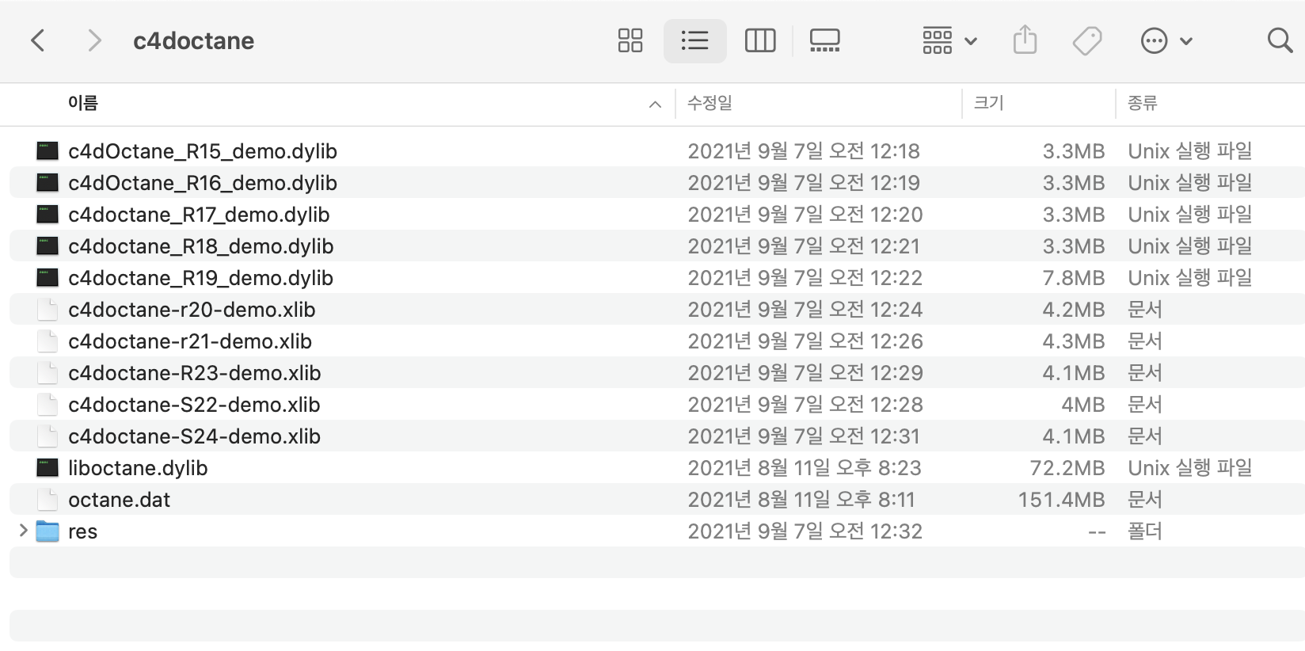Screen dimensions: 1305x651
Task: Switch to icon grid view
Action: [x=630, y=40]
